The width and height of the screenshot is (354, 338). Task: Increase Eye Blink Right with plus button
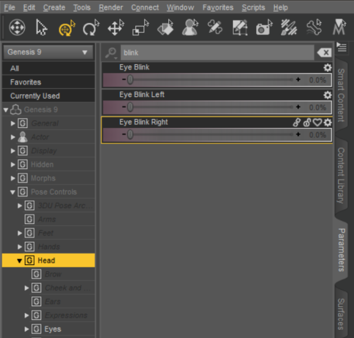(x=298, y=134)
